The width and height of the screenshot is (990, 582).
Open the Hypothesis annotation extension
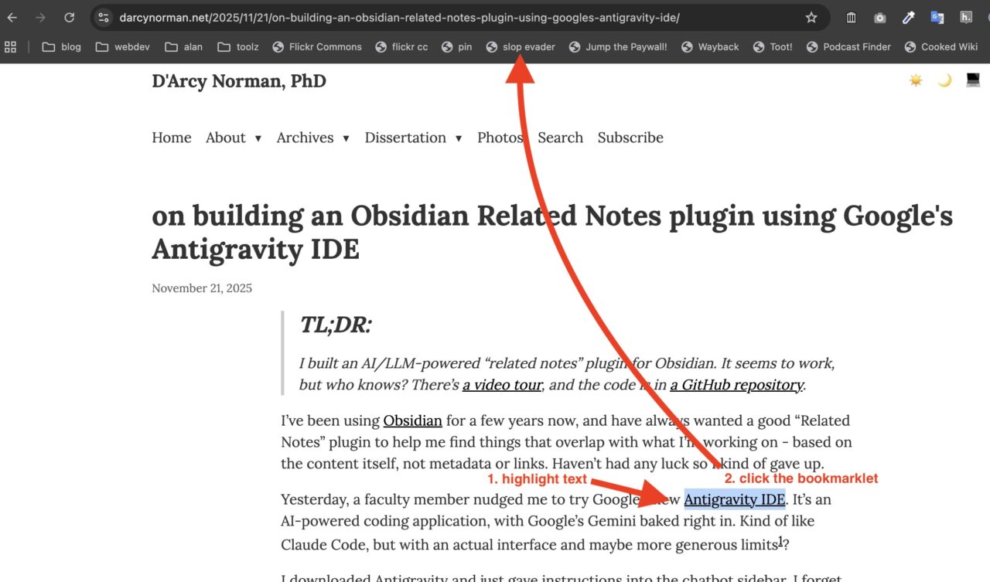(966, 17)
